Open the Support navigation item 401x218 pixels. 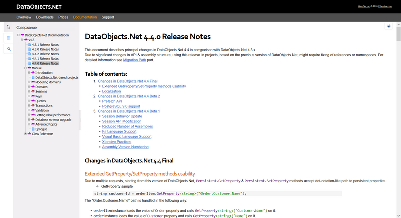[108, 17]
